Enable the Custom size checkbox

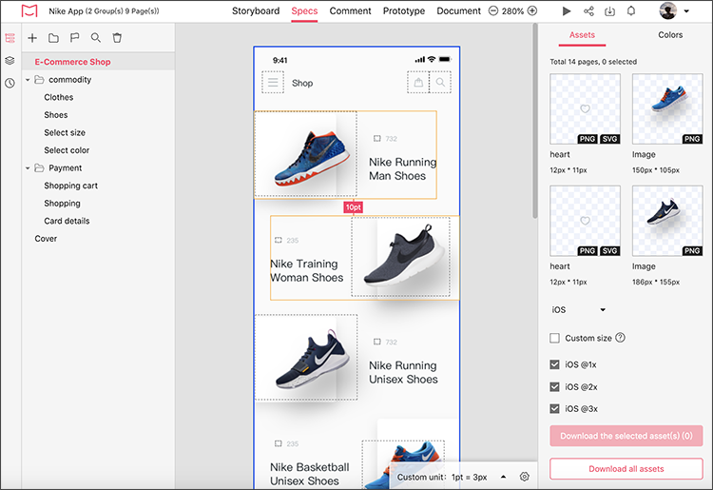coord(555,338)
